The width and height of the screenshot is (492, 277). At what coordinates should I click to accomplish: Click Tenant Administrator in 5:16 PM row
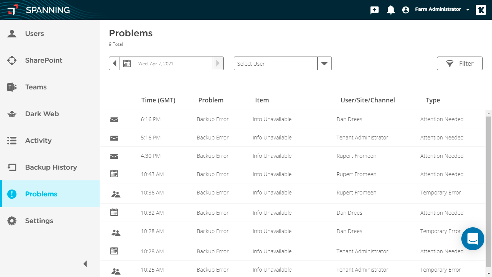[362, 138]
